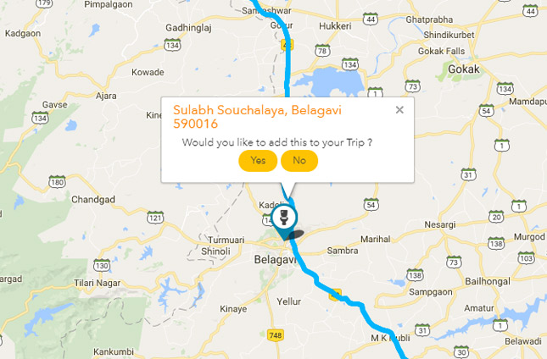
Task: Click the highway 748 shield icon
Action: click(276, 335)
